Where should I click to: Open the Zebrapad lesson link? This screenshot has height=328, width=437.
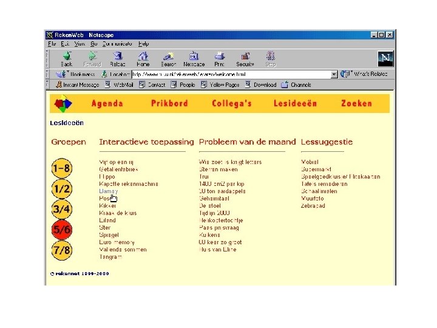[313, 206]
